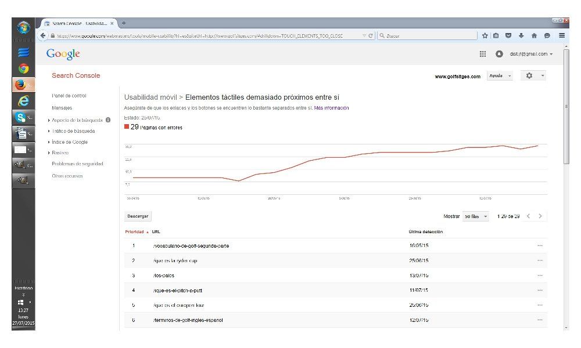Go to the Firefox home page
Viewport: 581px width, 348px height.
click(534, 35)
